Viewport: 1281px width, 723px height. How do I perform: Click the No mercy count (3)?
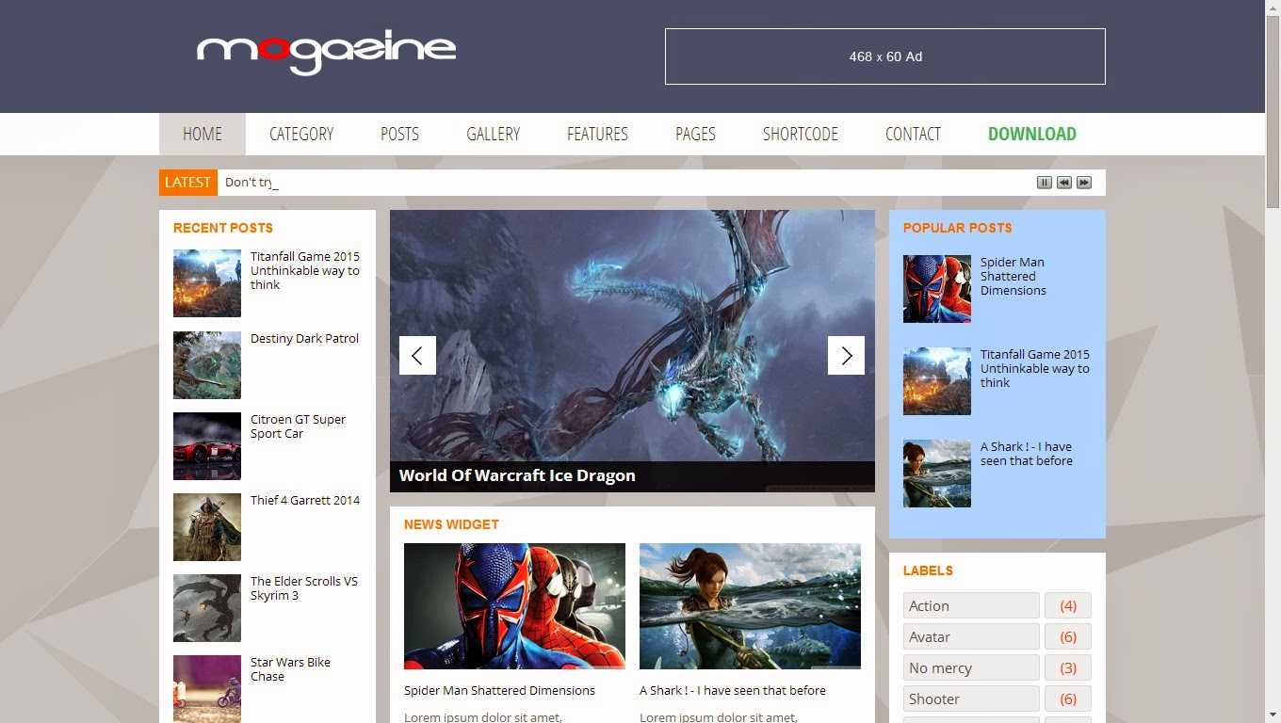click(x=1068, y=667)
